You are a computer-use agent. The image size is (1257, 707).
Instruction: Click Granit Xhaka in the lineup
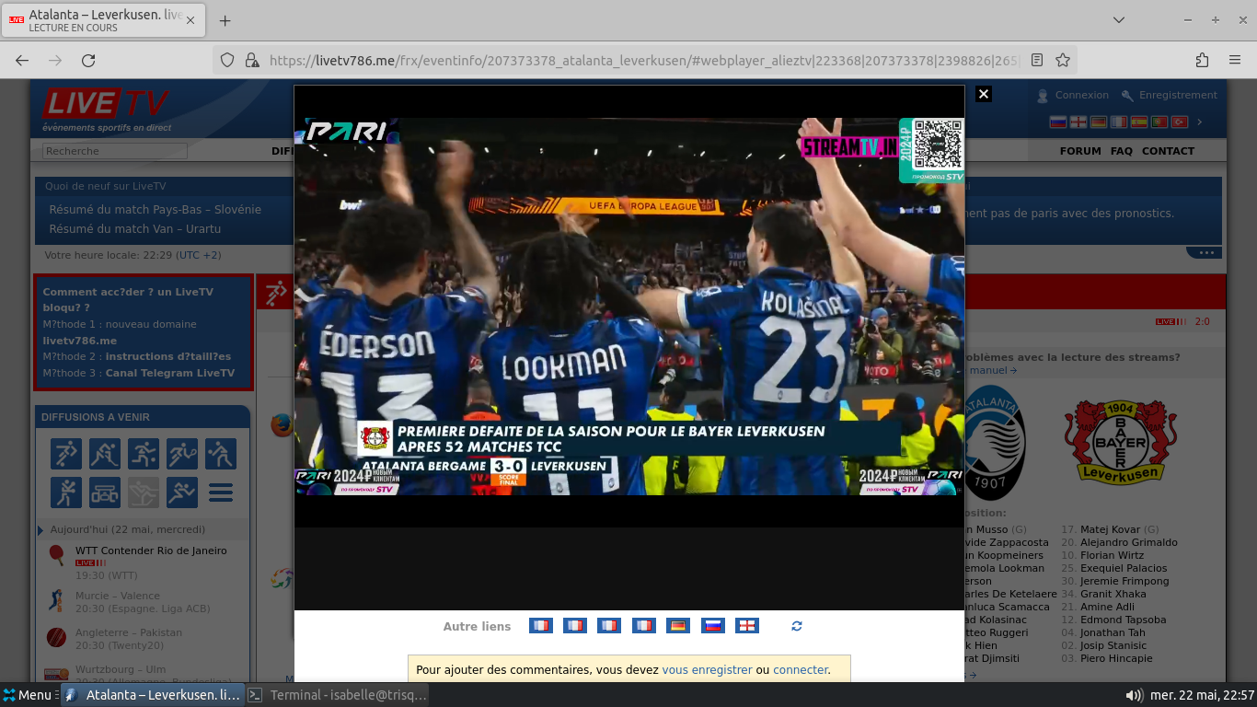click(1113, 594)
